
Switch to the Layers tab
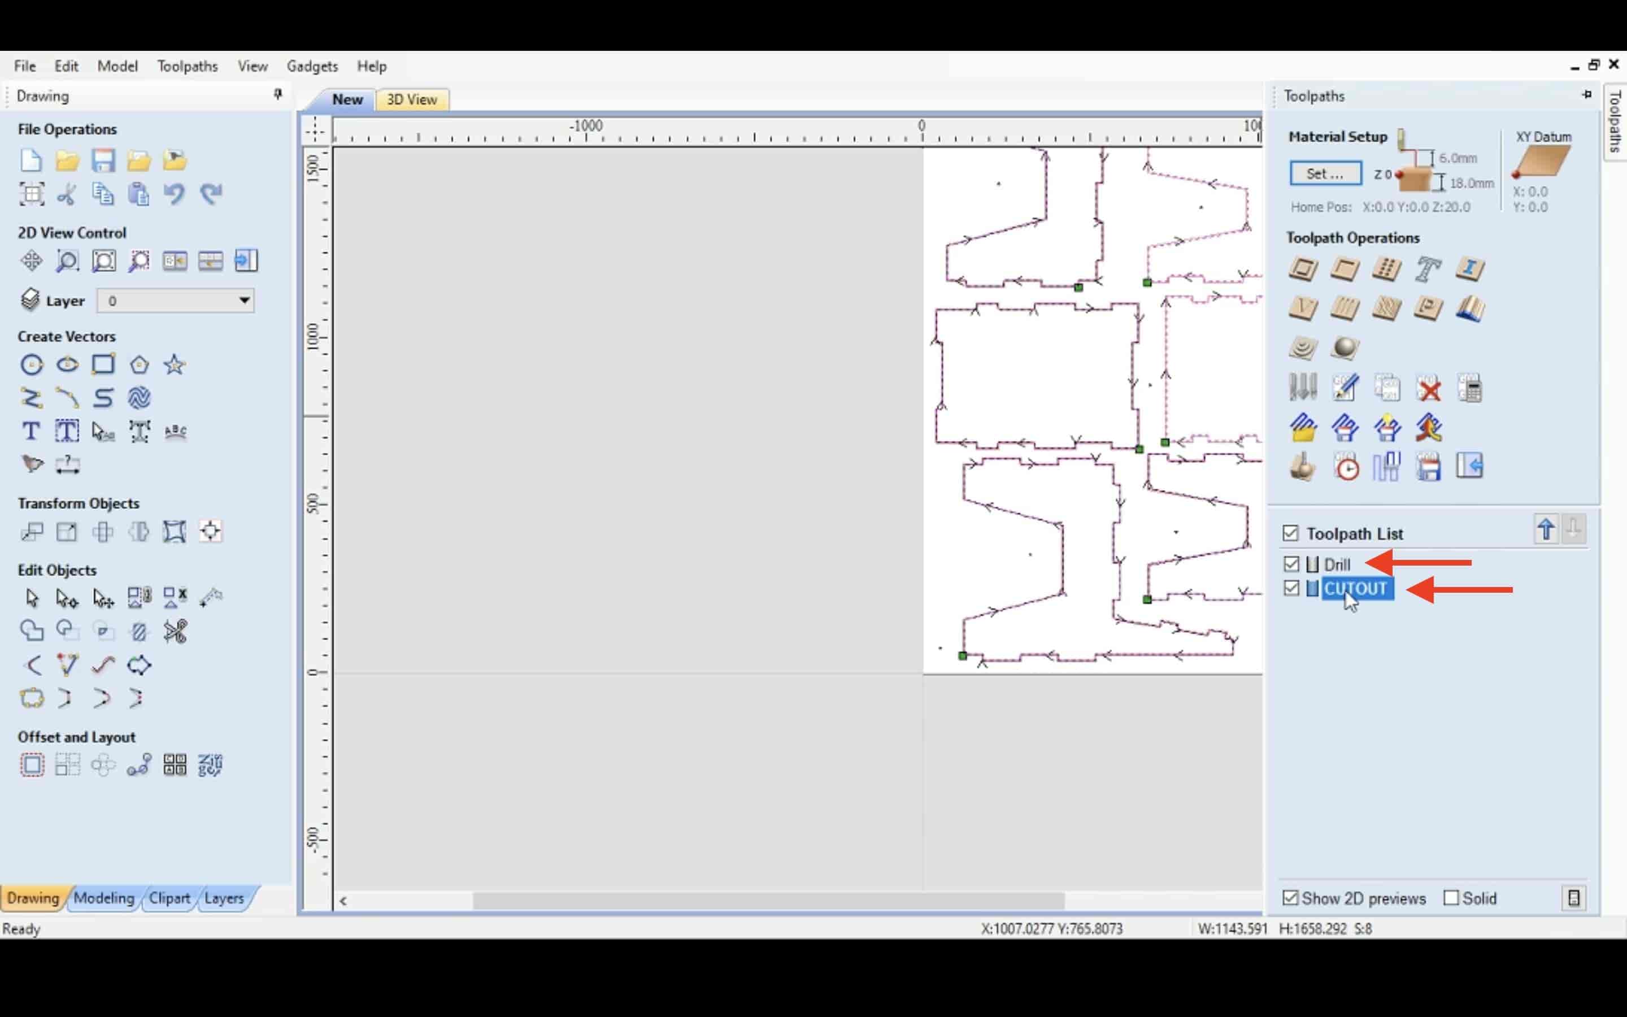click(224, 897)
